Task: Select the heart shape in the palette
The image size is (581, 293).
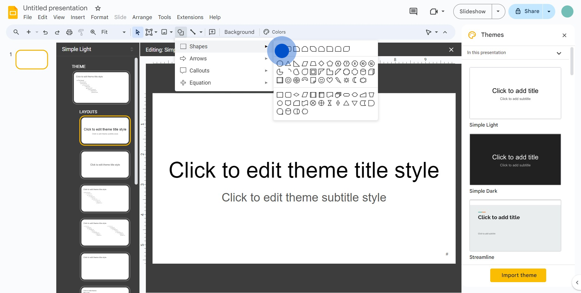Action: pyautogui.click(x=330, y=80)
